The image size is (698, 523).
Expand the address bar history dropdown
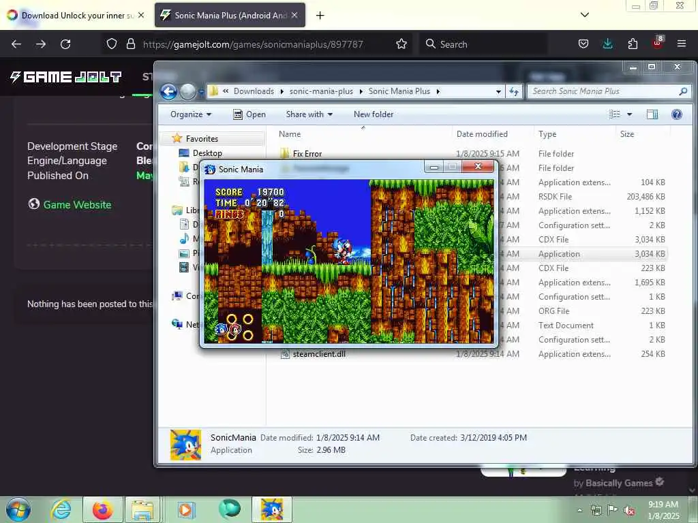tap(498, 92)
